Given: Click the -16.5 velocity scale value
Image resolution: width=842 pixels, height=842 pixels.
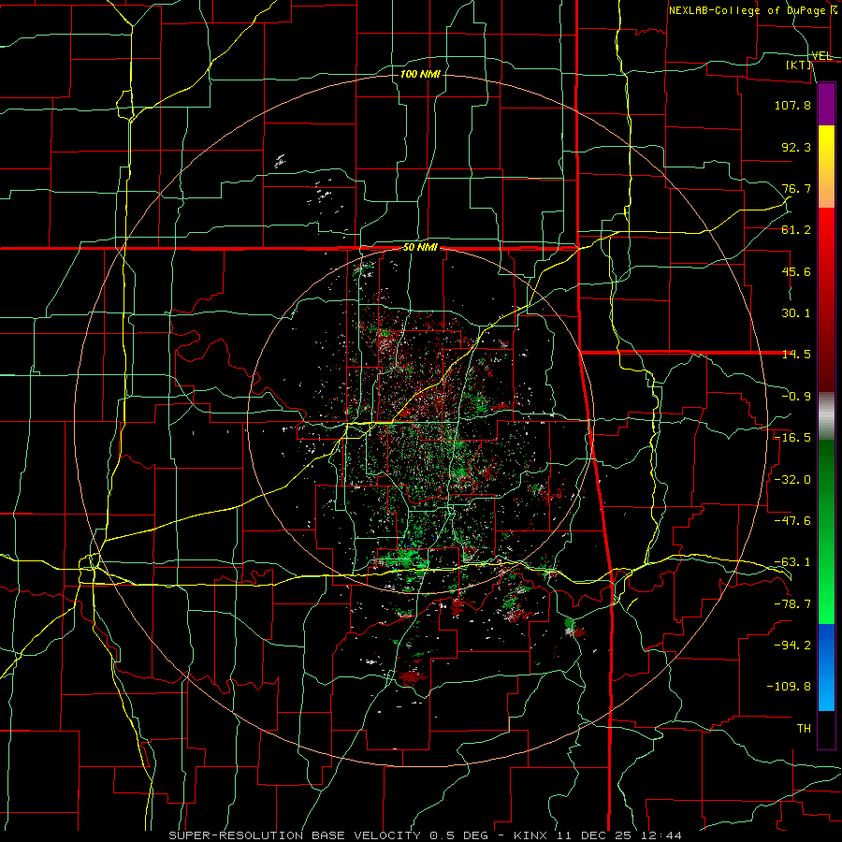Looking at the screenshot, I should [792, 438].
